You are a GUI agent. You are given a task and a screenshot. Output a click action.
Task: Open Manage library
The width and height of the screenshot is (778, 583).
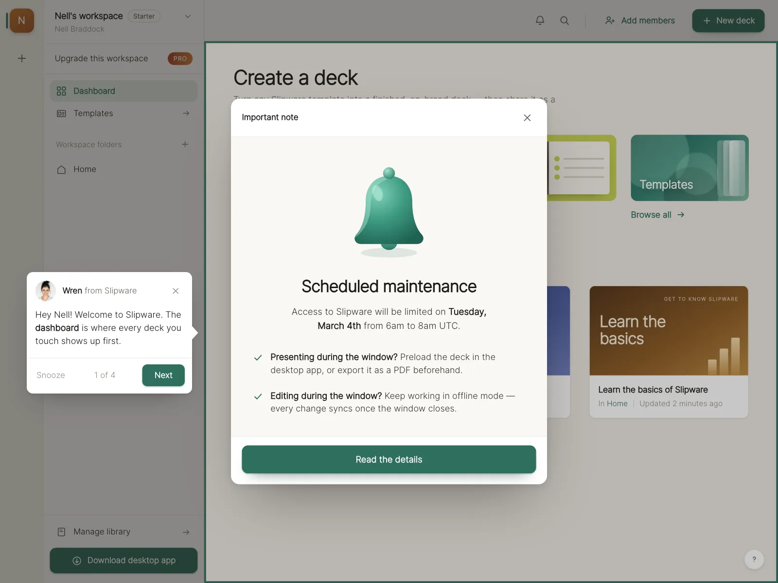[x=124, y=532]
